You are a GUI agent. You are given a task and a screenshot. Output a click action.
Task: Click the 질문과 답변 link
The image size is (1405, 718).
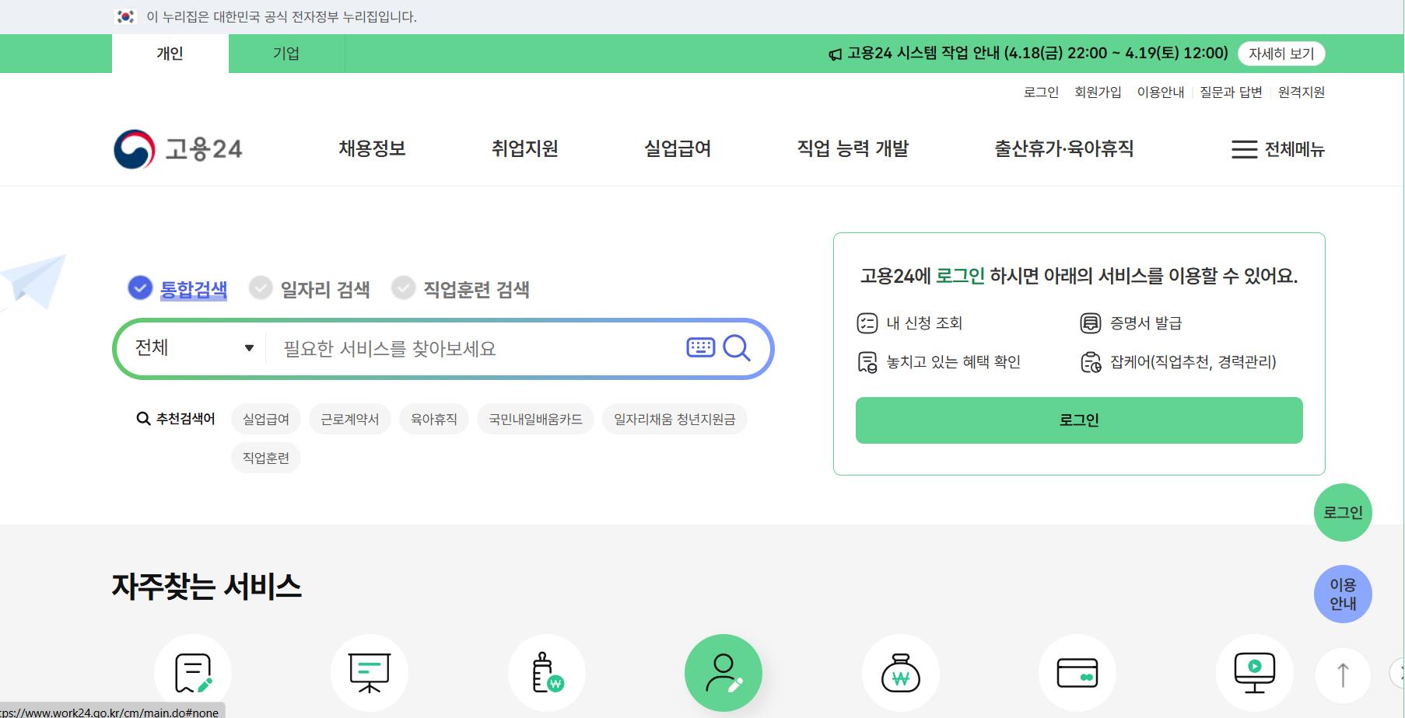pyautogui.click(x=1231, y=92)
